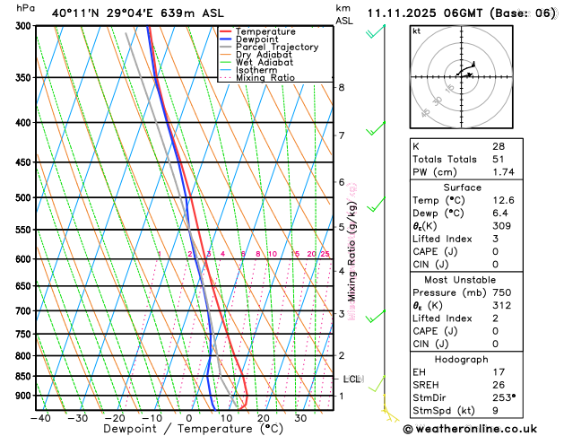Click the '450' pressure axis label
564x436 pixels.
25,162
